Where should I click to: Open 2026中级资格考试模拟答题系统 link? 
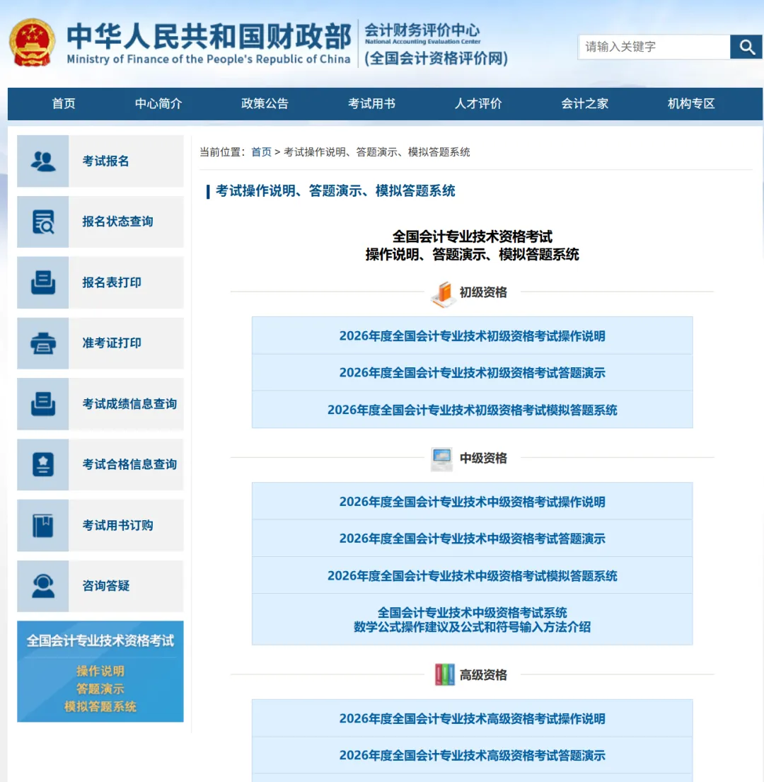(473, 576)
